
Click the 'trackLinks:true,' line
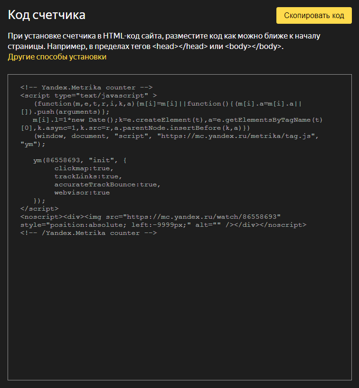(x=88, y=176)
